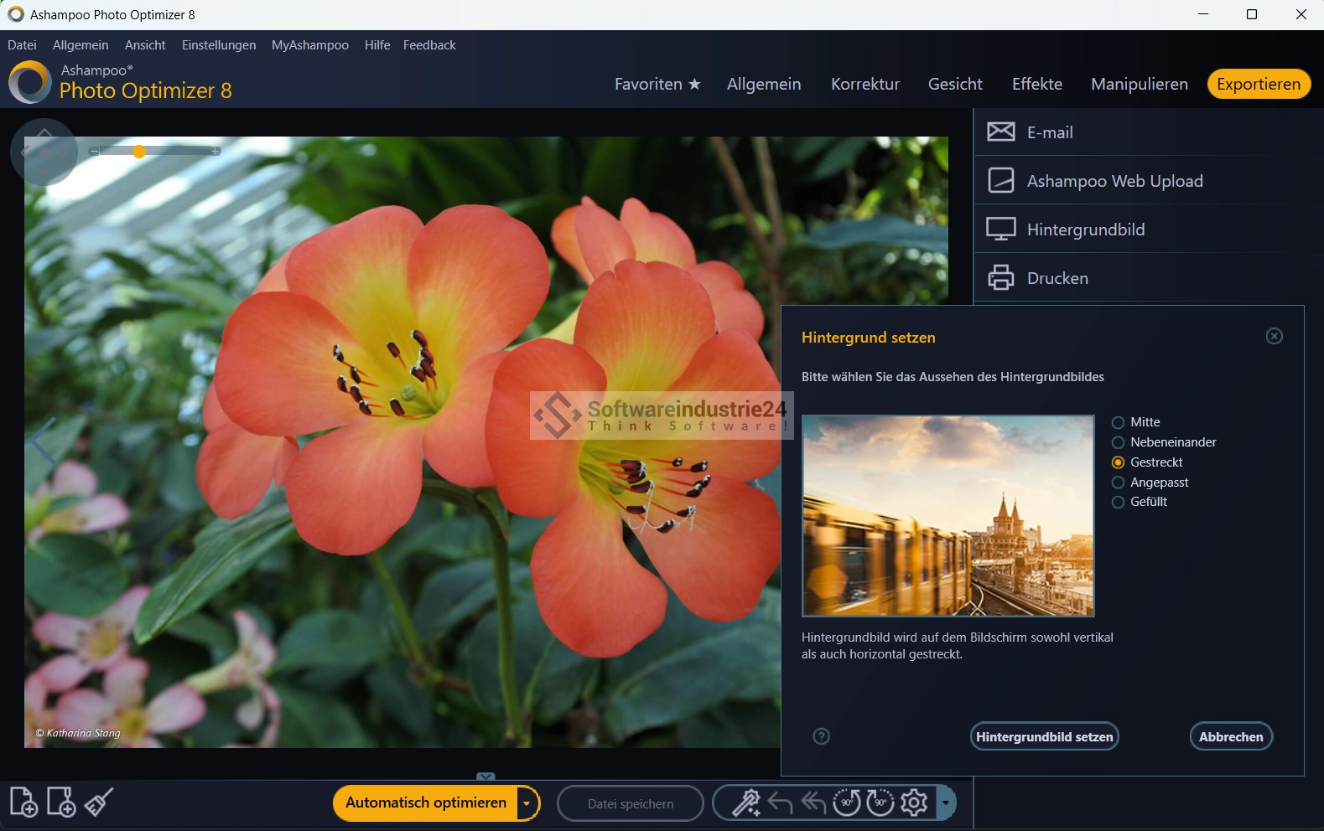1324x831 pixels.
Task: Click the undo all double-arrow icon
Action: click(813, 803)
